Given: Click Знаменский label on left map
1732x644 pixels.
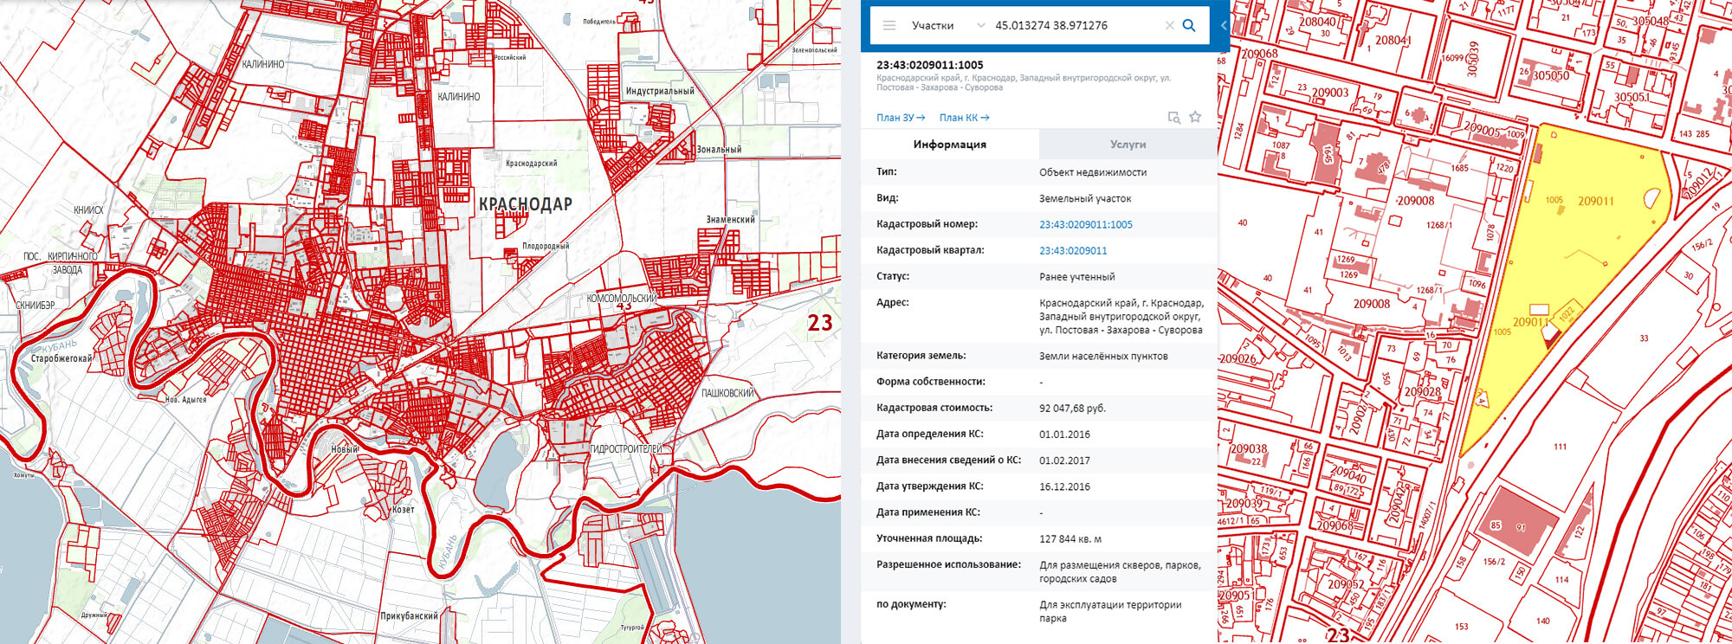Looking at the screenshot, I should click(x=730, y=220).
